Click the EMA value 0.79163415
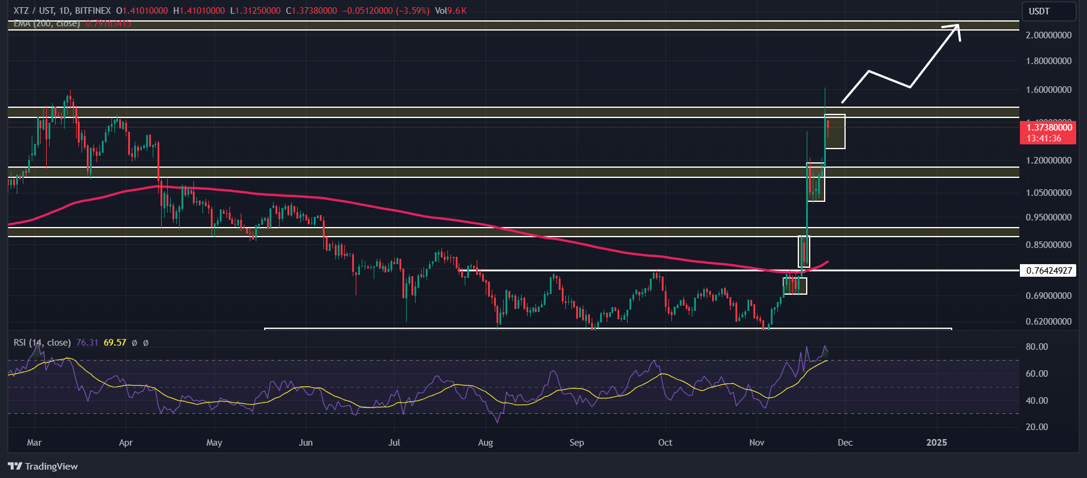Screen dimensions: 1087x478 [108, 23]
